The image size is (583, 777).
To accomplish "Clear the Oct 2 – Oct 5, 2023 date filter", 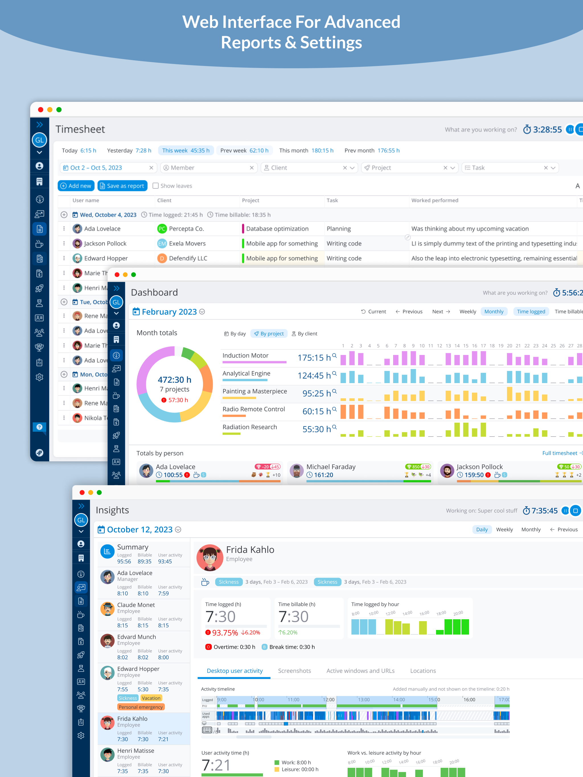I will tap(151, 168).
